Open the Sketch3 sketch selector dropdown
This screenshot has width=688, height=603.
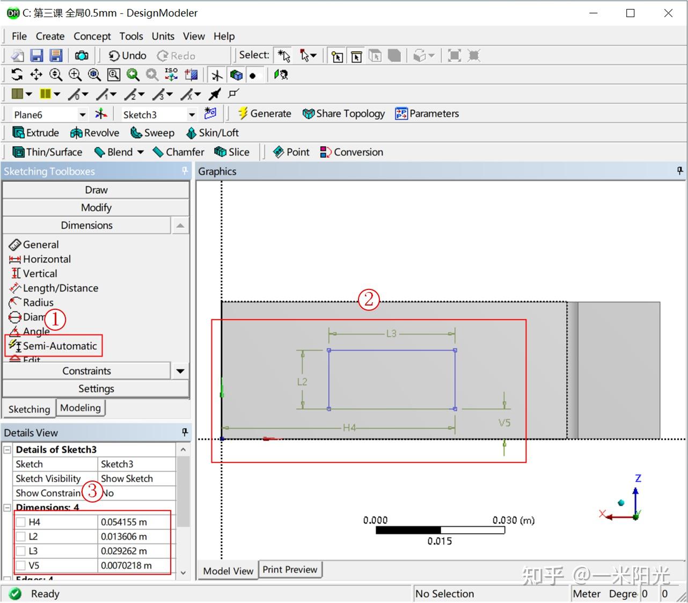tap(192, 114)
